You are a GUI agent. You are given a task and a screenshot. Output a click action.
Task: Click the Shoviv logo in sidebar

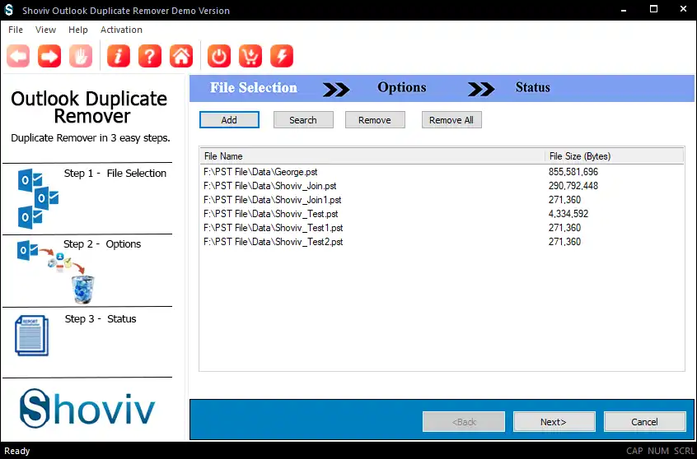pyautogui.click(x=87, y=408)
